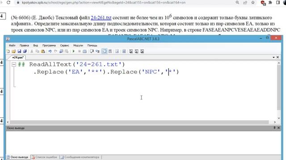Close the output window panel
The width and height of the screenshot is (286, 160).
[x=278, y=128]
